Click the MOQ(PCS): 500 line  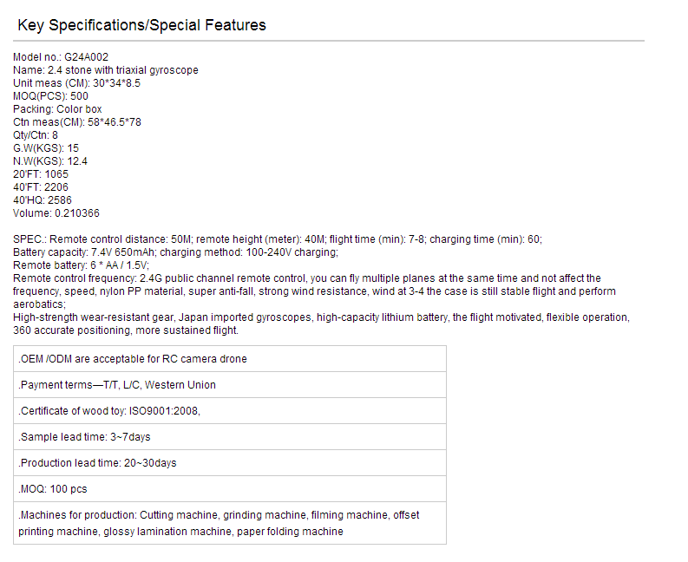tap(50, 96)
